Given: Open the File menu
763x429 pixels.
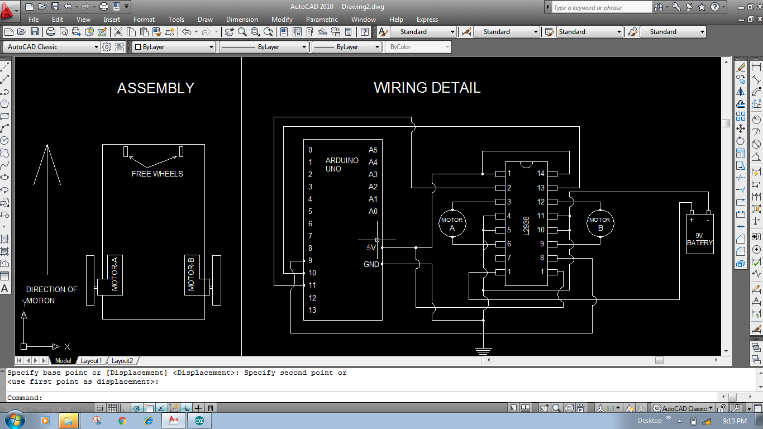Looking at the screenshot, I should 34,19.
